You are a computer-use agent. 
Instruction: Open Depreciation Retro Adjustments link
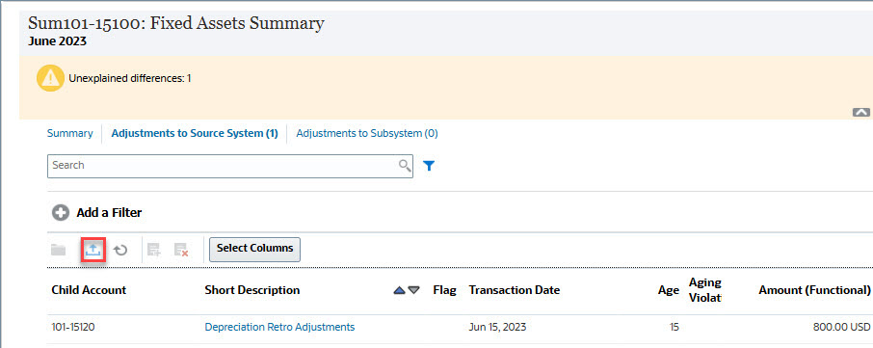(279, 327)
